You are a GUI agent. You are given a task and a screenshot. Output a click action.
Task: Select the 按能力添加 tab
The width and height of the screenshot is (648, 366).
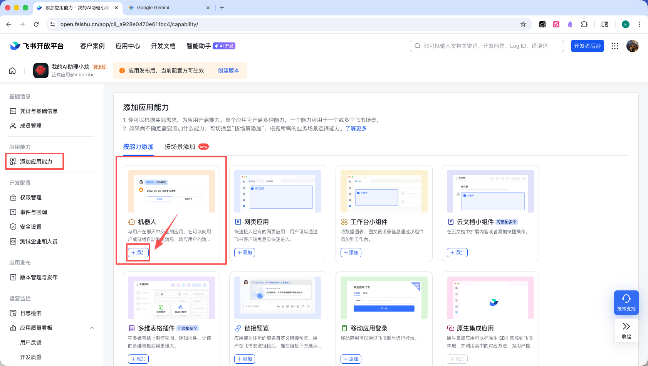(138, 147)
